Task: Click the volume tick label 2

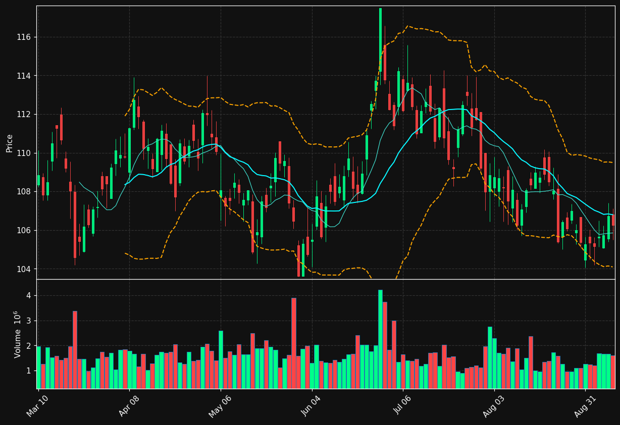Action: pyautogui.click(x=29, y=346)
